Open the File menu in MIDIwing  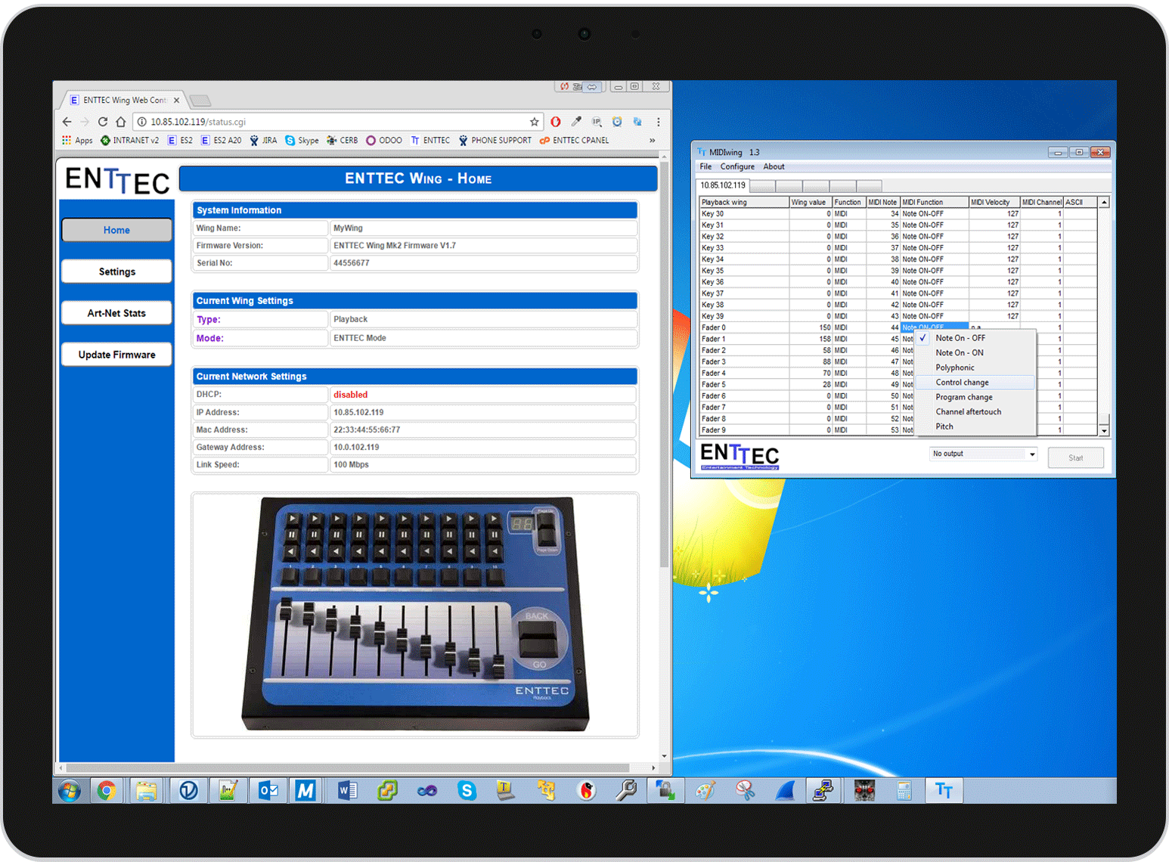[x=705, y=166]
